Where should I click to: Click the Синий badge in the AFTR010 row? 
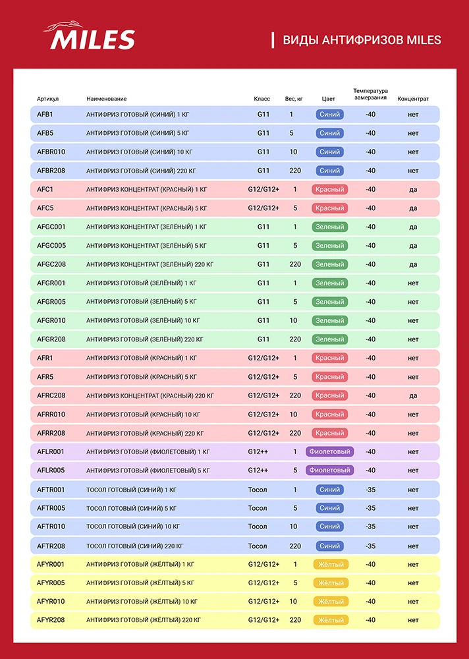329,527
